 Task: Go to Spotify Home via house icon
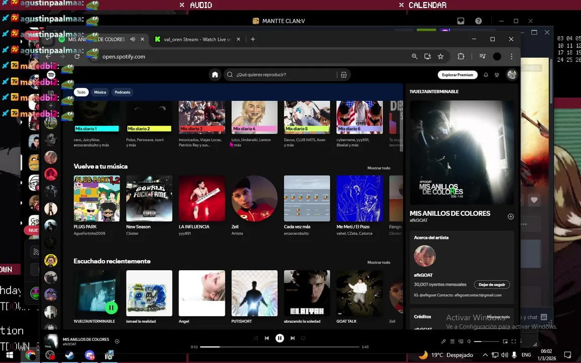click(x=215, y=75)
